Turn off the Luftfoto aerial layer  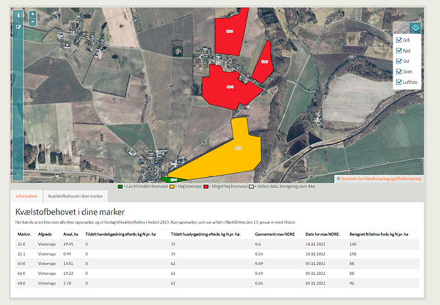(x=399, y=83)
